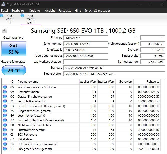167x154 pixels.
Task: Click status orb of ECC-Fehlerrate row
Action: click(5, 134)
